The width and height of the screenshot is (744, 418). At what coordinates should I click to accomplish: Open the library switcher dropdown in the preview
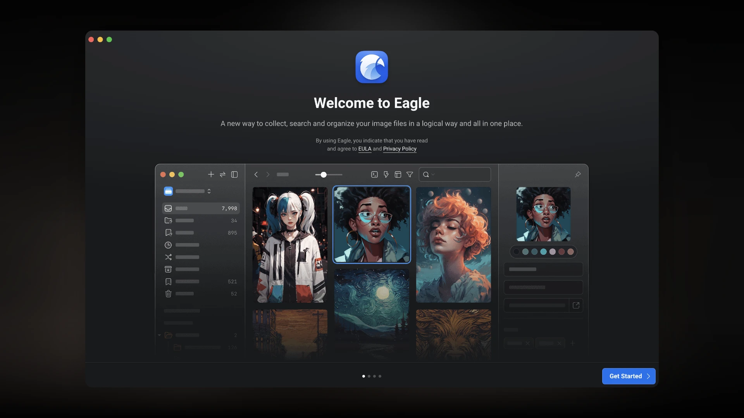(209, 191)
